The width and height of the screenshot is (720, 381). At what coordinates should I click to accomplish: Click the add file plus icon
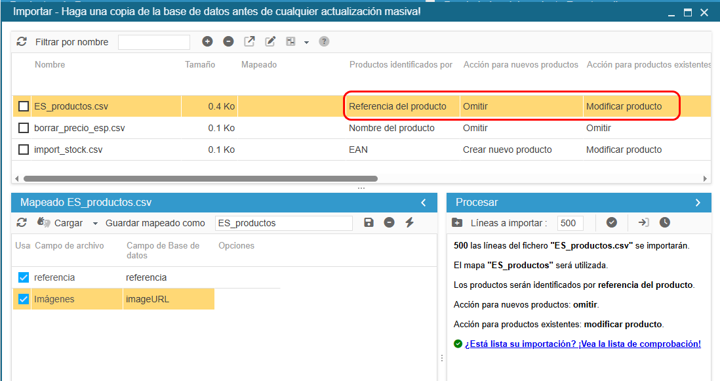pos(208,42)
